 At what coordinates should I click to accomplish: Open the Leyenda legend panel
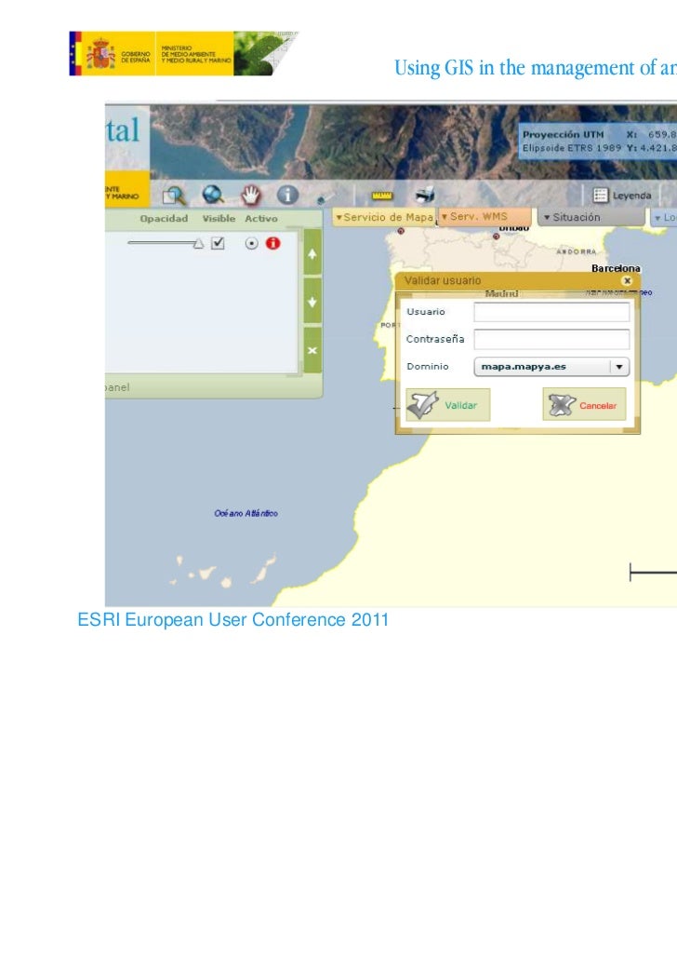click(x=622, y=196)
